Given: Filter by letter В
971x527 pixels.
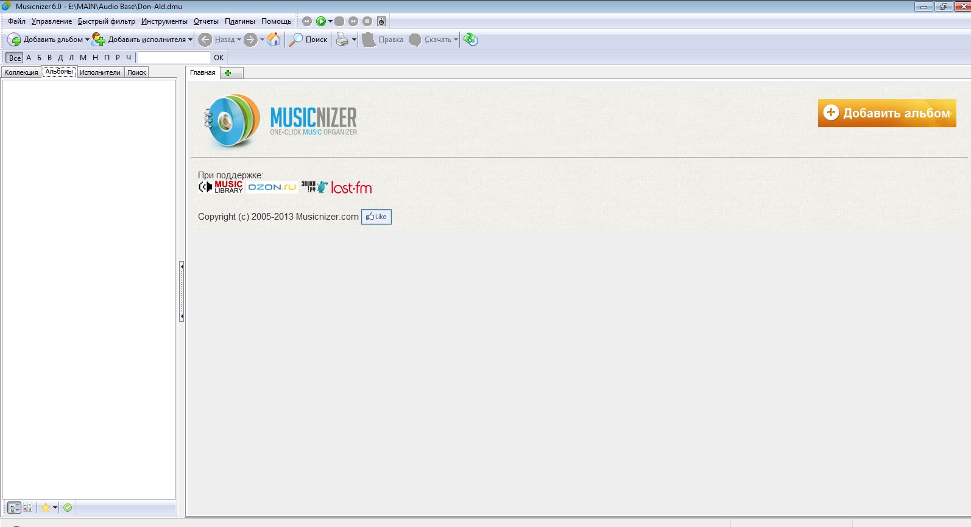Looking at the screenshot, I should [50, 58].
